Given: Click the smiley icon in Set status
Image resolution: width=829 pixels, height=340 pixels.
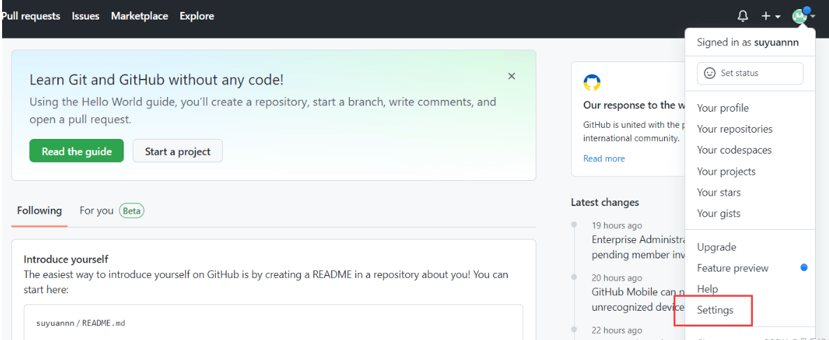Looking at the screenshot, I should (710, 73).
